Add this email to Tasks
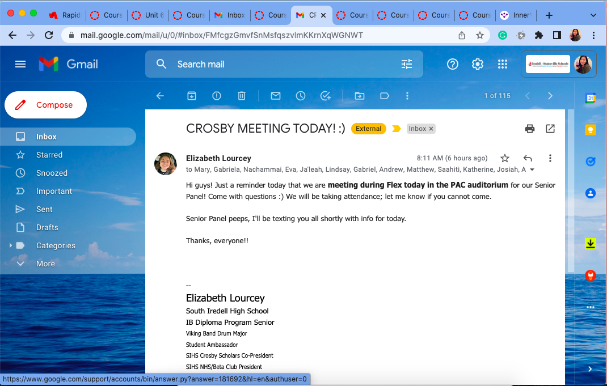The width and height of the screenshot is (607, 386). point(326,96)
